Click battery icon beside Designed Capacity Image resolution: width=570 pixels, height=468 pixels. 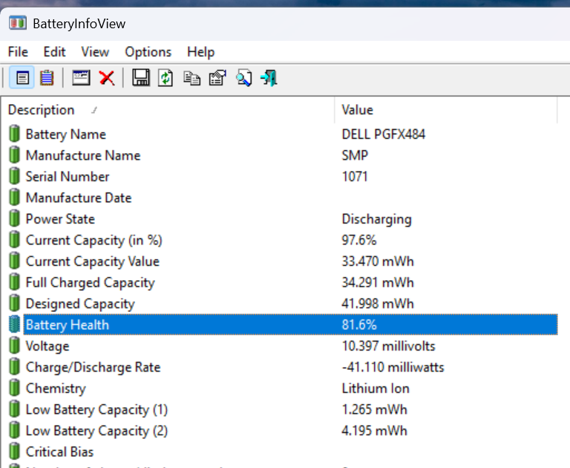pyautogui.click(x=14, y=303)
